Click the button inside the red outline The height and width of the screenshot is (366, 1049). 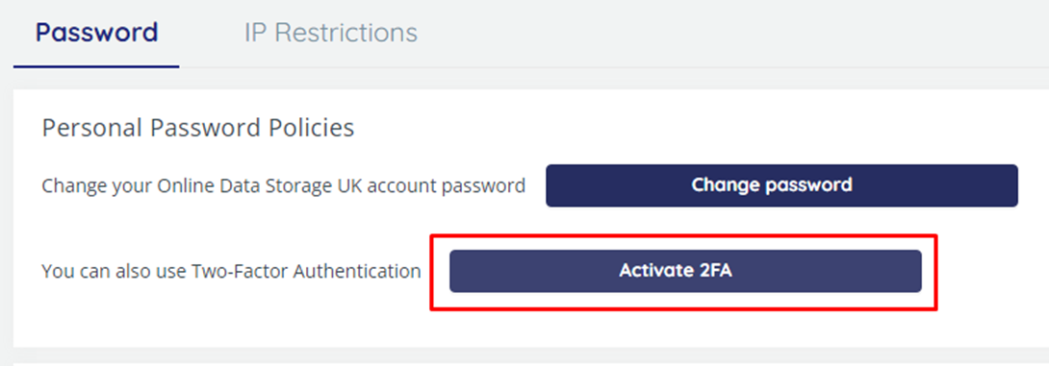pos(685,271)
